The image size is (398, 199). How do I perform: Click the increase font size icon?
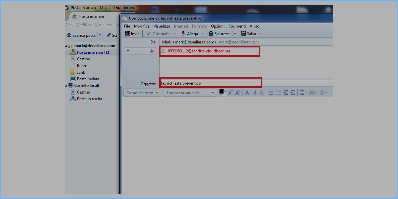pyautogui.click(x=238, y=93)
